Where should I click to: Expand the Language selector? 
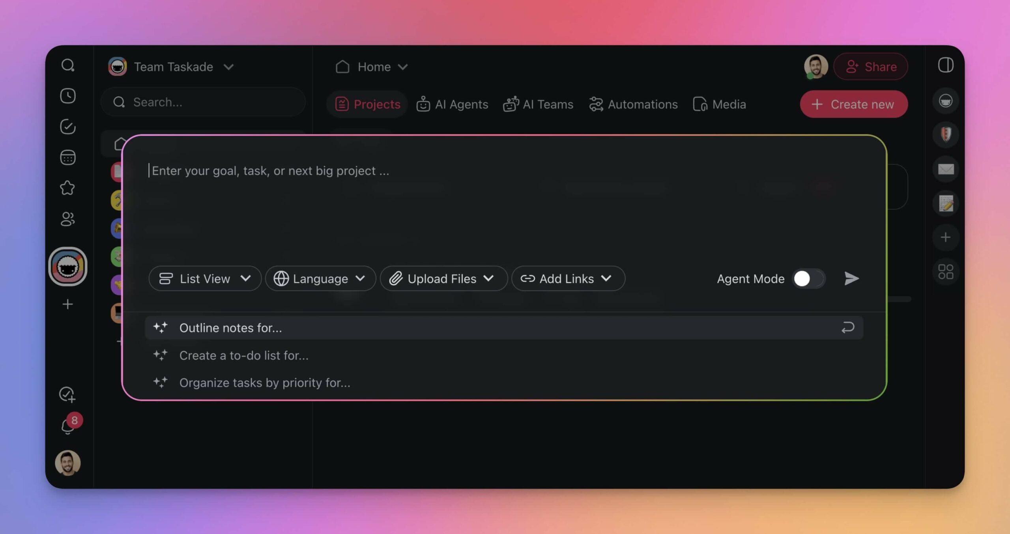point(320,278)
